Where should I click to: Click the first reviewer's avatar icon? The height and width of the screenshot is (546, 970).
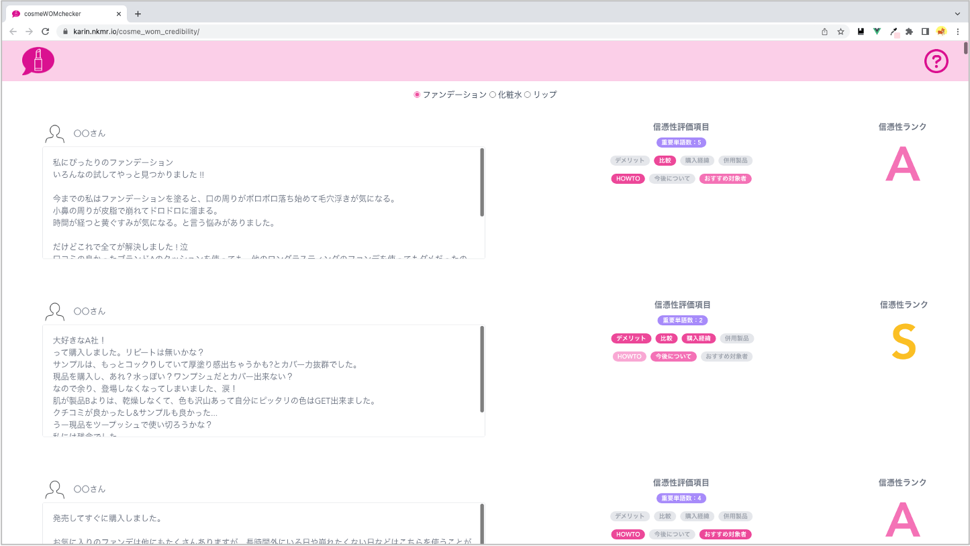(x=54, y=132)
